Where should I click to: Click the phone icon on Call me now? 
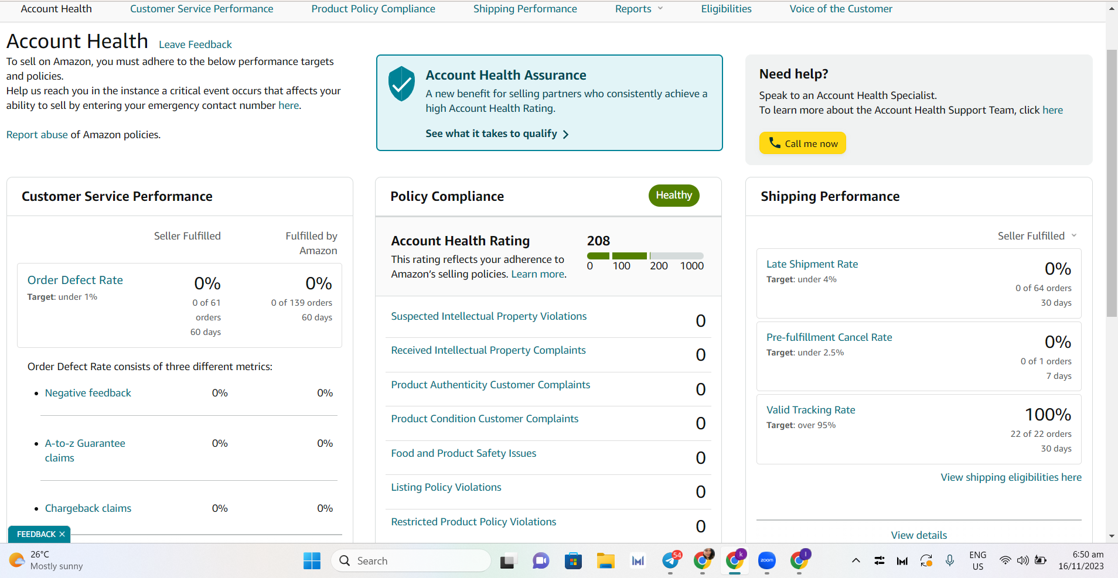coord(774,143)
